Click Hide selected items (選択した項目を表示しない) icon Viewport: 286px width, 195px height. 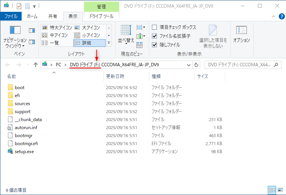[213, 30]
